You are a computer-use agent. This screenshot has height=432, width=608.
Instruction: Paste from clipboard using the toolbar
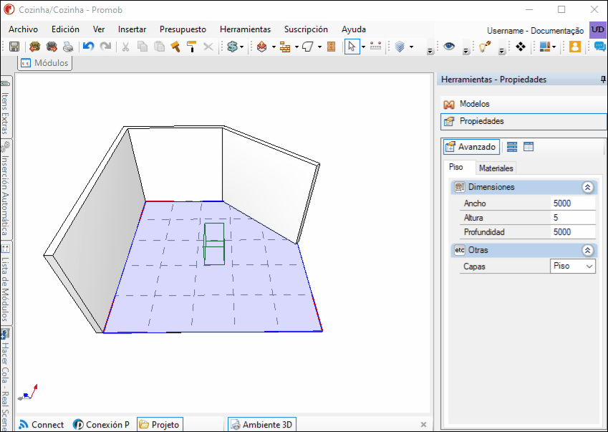(159, 47)
